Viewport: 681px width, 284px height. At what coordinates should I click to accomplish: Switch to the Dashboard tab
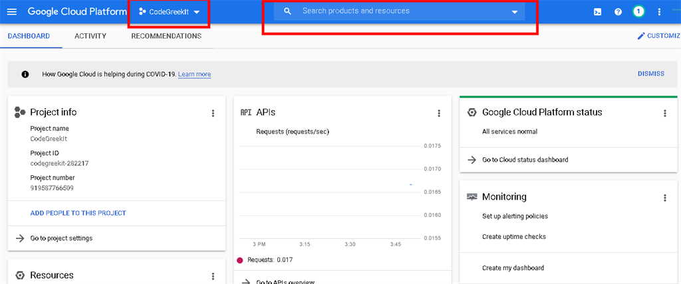[x=29, y=36]
